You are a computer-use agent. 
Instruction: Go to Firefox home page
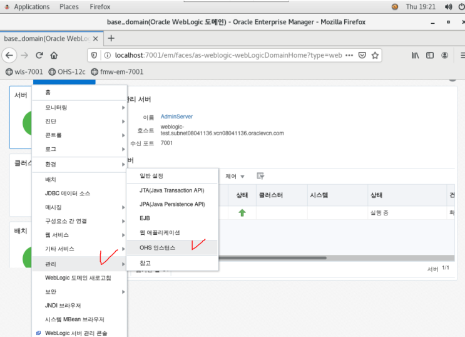[54, 55]
